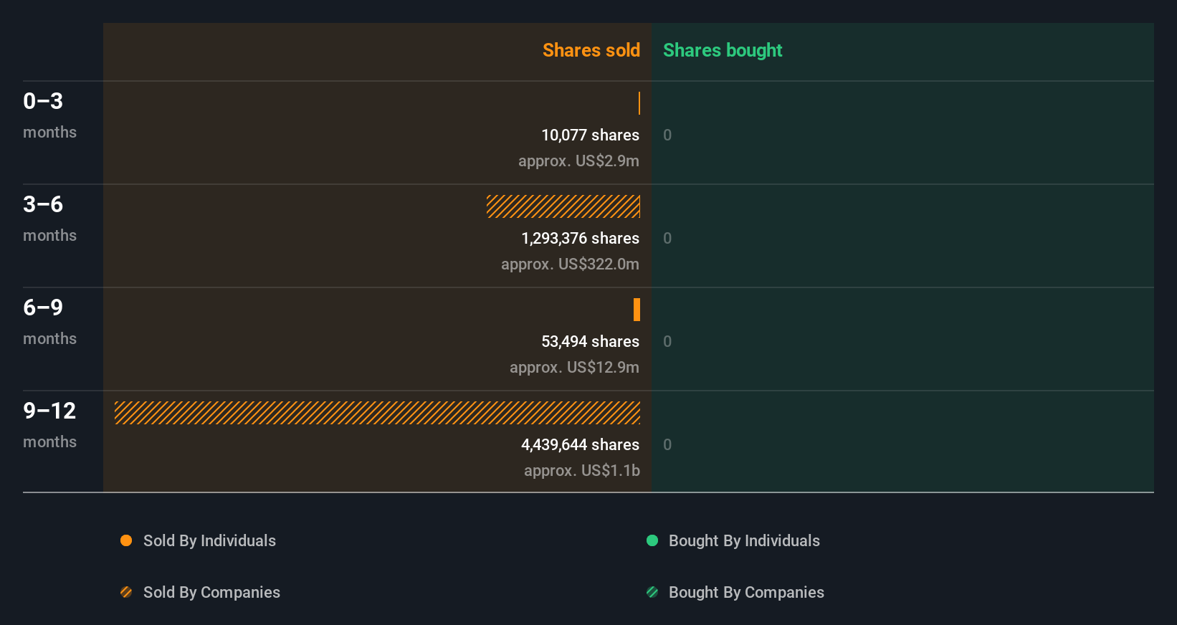Click the solid orange 6–9 months bar

point(637,310)
